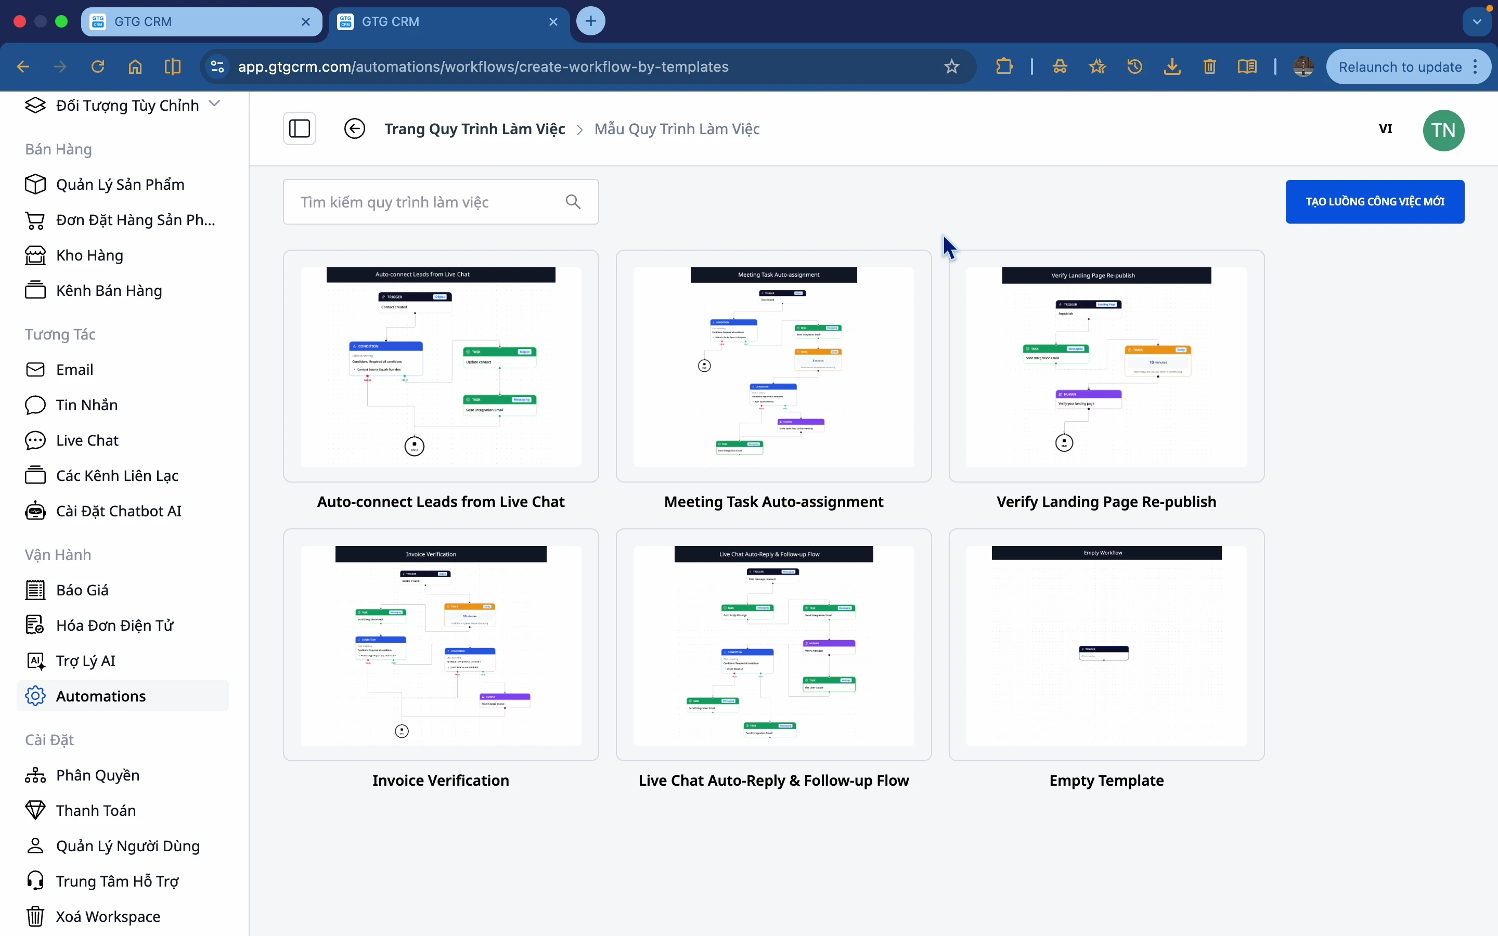Open Kho Hàng warehouse section
The height and width of the screenshot is (936, 1498).
(89, 255)
